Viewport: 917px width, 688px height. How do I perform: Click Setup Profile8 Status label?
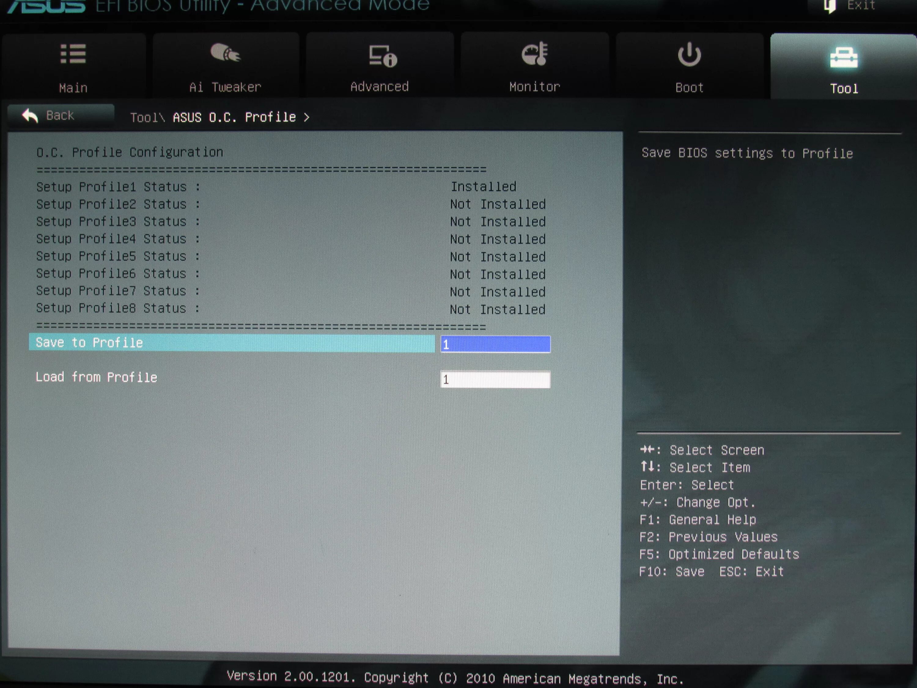click(118, 308)
